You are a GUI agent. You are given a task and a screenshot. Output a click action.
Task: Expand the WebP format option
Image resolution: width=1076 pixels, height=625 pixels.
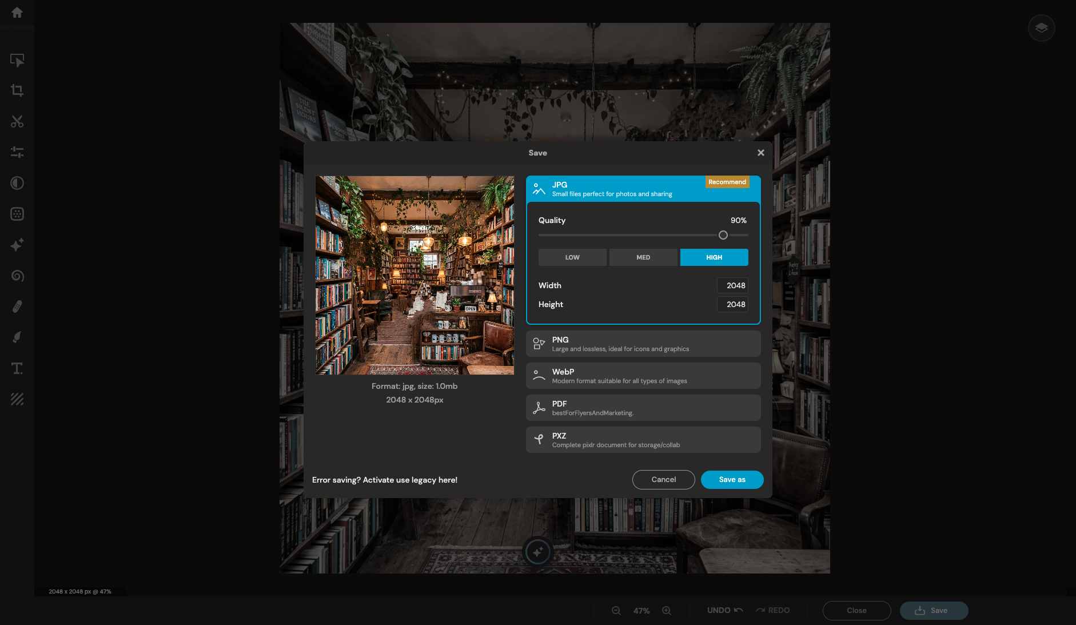tap(643, 376)
